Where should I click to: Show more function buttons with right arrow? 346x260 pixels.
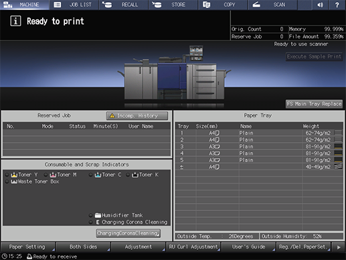339,247
